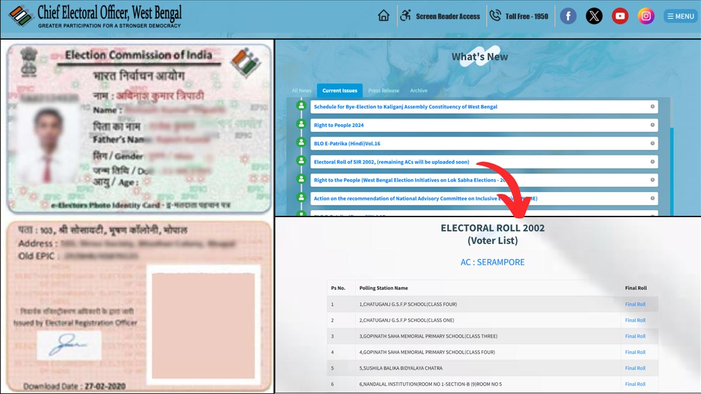Open Final Roll for Gopinath Saha Class Three
The width and height of the screenshot is (701, 394).
[635, 336]
